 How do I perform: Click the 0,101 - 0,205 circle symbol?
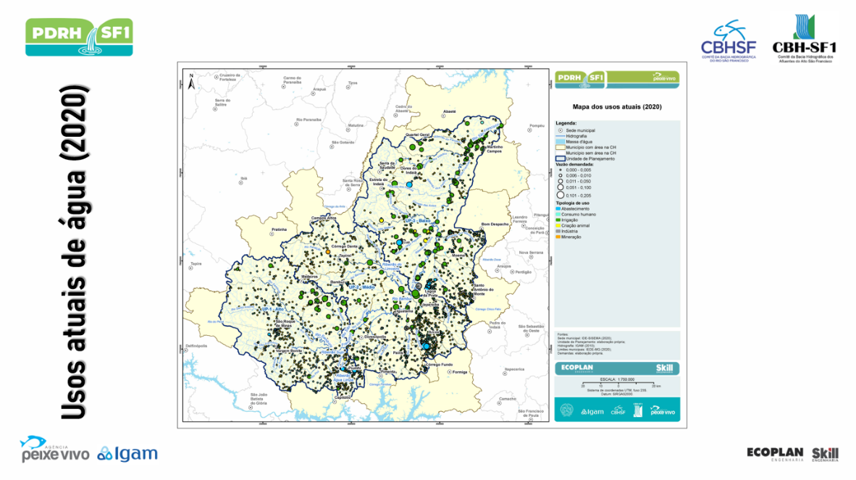coord(560,195)
